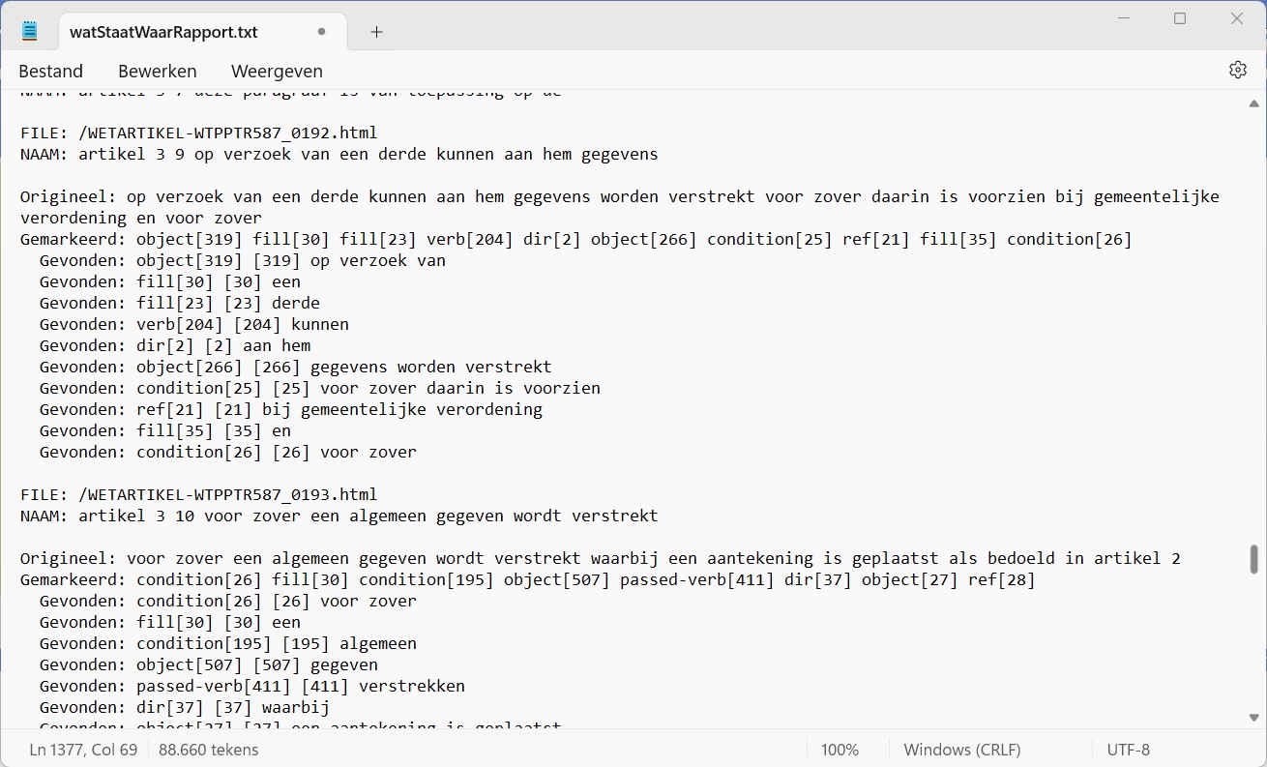Click the vertical scrollbar thumb
The image size is (1267, 767).
coord(1254,559)
